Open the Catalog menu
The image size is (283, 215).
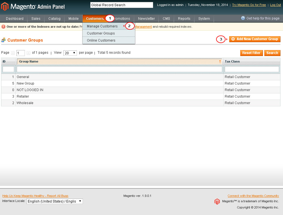click(x=54, y=19)
